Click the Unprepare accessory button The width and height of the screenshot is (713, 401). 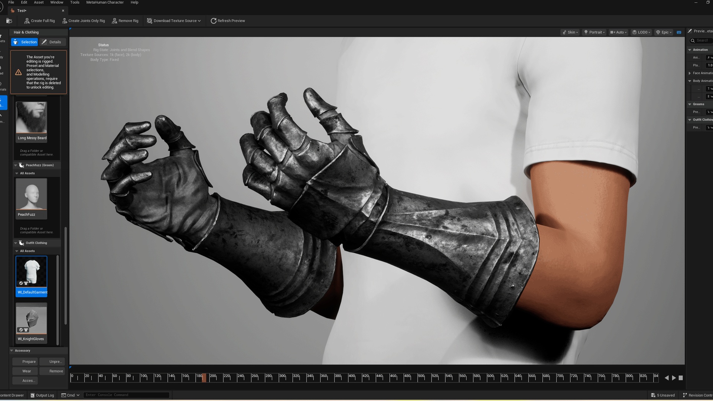pos(52,362)
